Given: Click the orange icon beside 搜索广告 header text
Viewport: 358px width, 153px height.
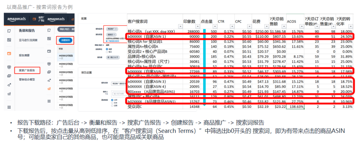Looking at the screenshot, I should pyautogui.click(x=34, y=19).
